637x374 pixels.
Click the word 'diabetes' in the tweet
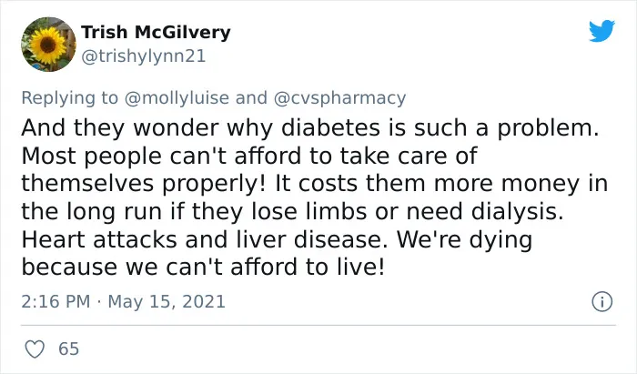pyautogui.click(x=330, y=127)
